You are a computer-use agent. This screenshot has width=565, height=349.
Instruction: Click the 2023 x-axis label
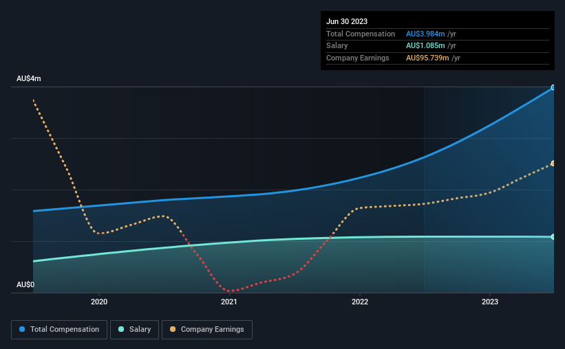pyautogui.click(x=490, y=302)
